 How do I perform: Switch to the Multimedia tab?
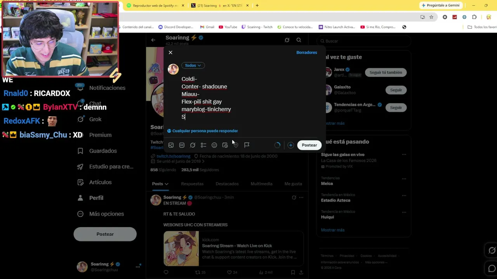[261, 184]
